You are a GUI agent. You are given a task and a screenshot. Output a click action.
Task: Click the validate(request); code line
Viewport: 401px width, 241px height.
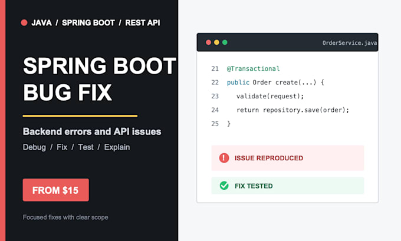(270, 96)
